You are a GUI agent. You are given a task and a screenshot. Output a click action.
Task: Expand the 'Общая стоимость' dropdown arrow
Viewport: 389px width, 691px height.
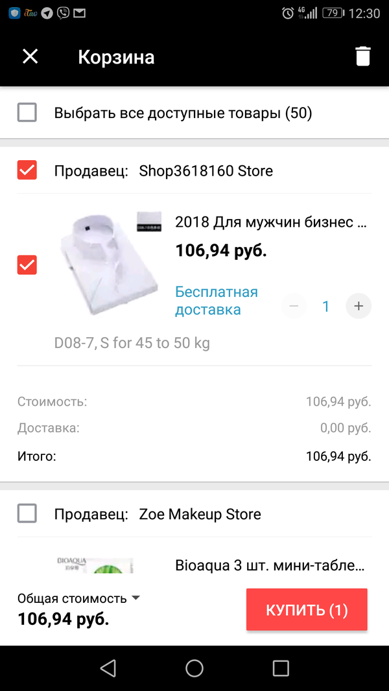click(x=136, y=598)
